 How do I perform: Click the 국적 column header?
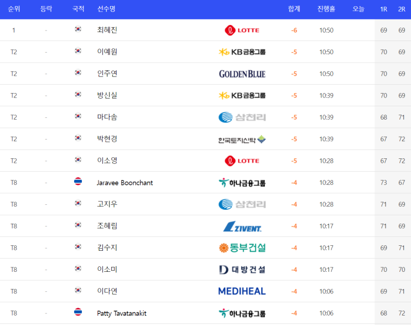tap(78, 9)
